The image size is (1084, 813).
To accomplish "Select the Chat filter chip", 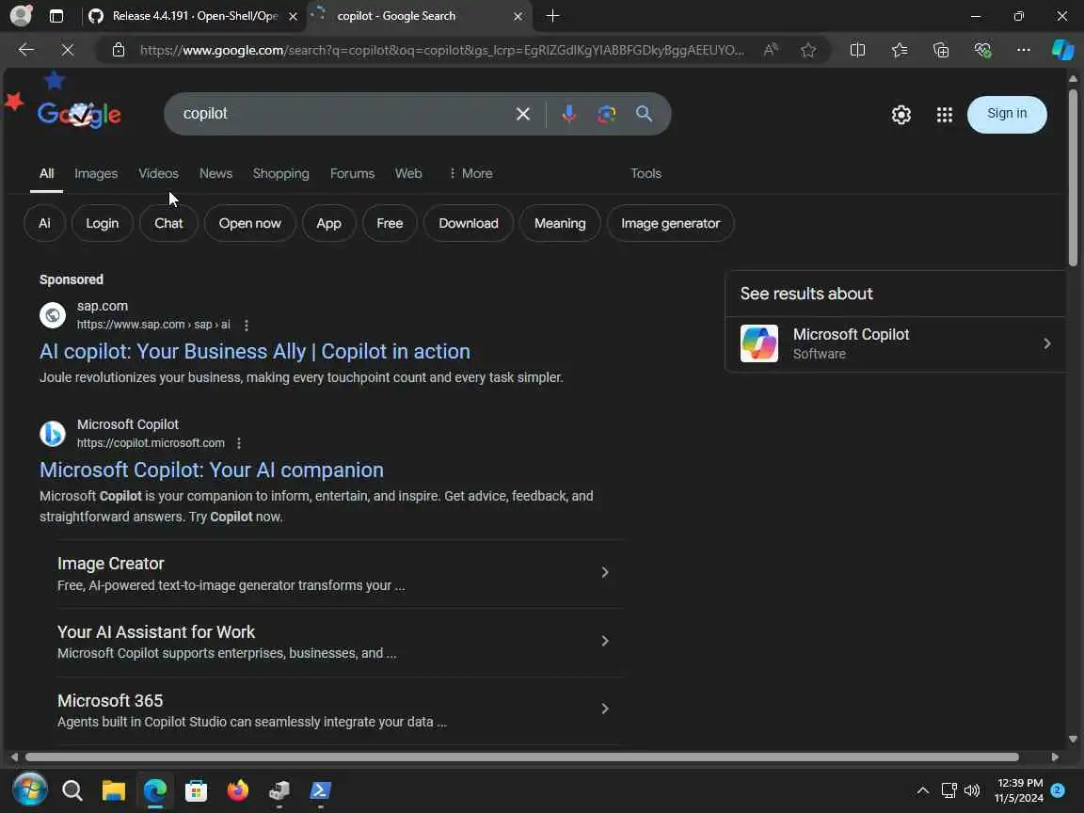I will [168, 223].
